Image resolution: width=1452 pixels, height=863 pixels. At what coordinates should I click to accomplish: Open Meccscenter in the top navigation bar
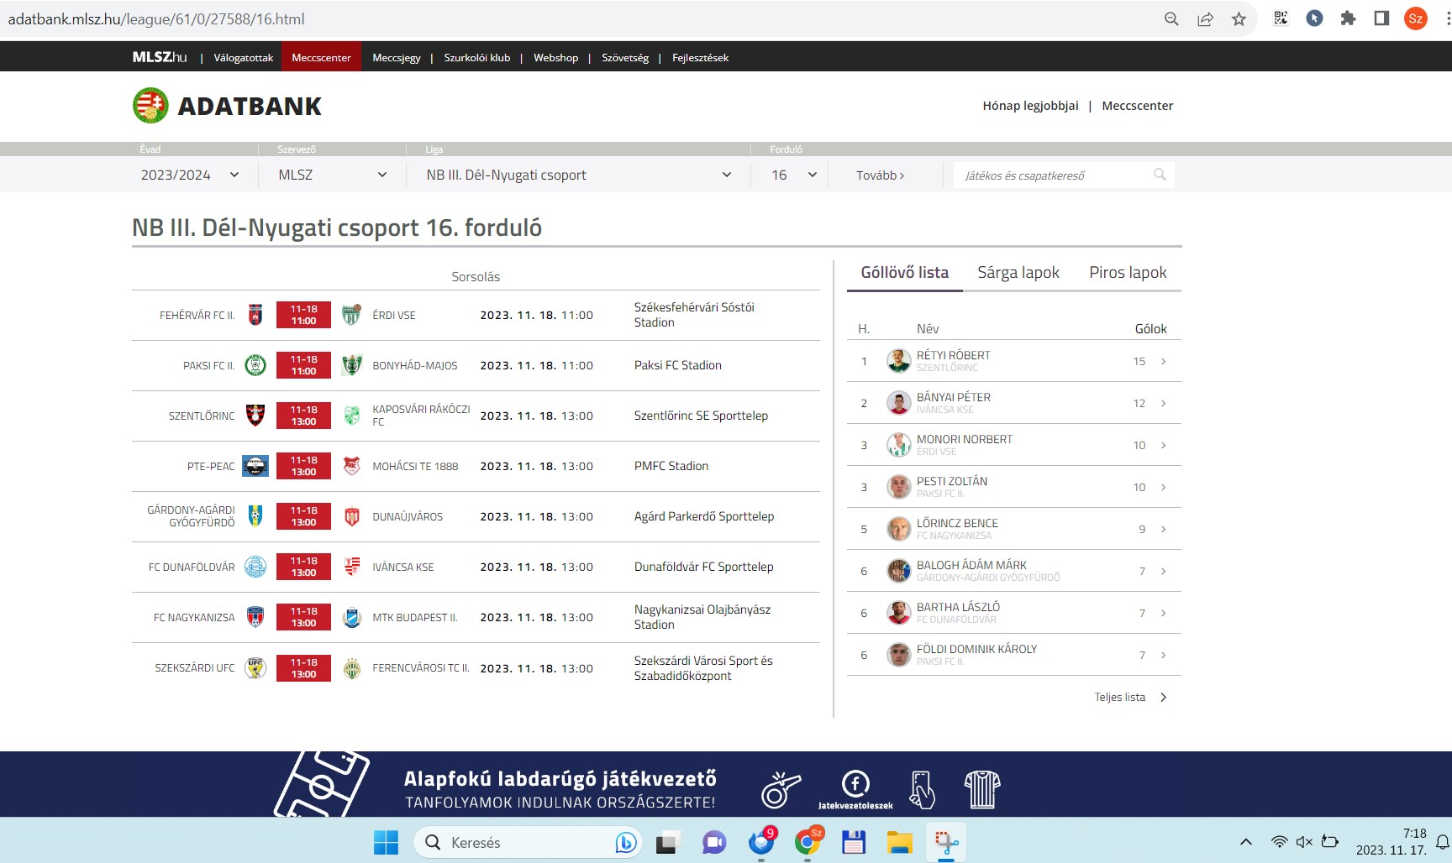321,57
